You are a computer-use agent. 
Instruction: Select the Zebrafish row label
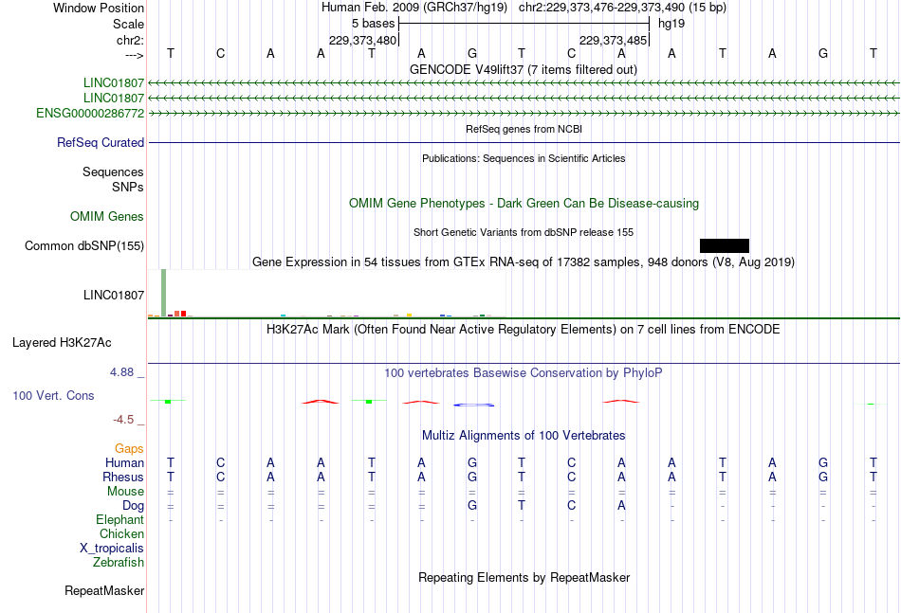tap(119, 562)
